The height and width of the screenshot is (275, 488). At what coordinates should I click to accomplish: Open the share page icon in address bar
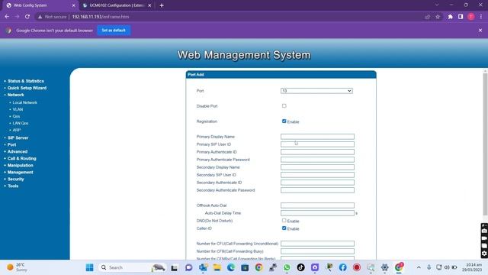pyautogui.click(x=427, y=17)
